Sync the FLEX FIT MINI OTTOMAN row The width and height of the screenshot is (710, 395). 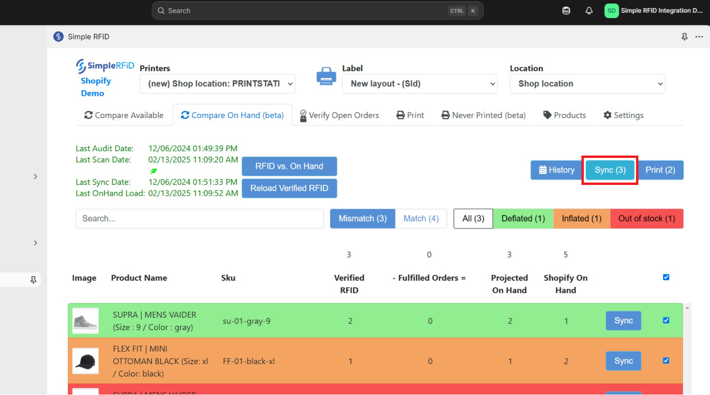coord(624,361)
